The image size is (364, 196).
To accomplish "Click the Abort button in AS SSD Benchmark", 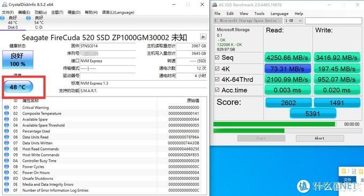I will tap(320, 138).
